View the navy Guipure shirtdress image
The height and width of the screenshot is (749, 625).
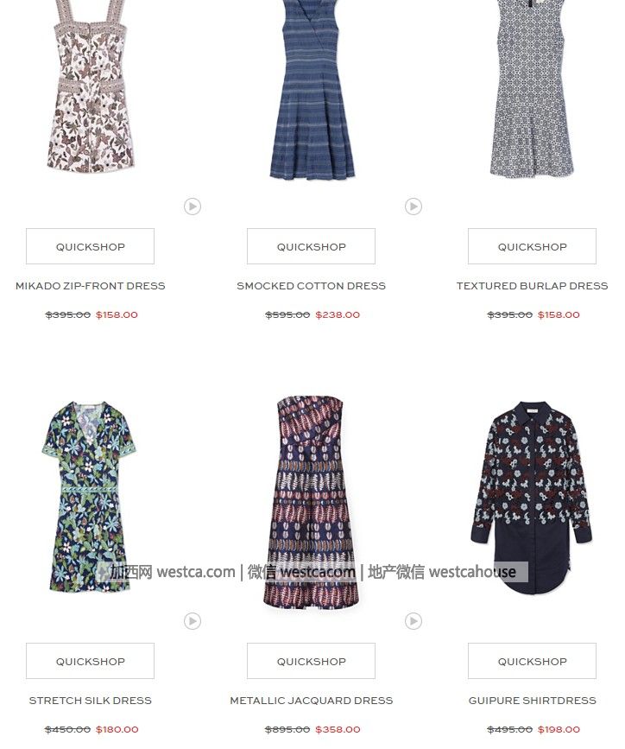point(533,498)
